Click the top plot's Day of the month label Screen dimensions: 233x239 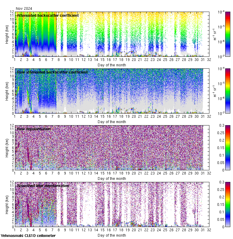pyautogui.click(x=112, y=65)
